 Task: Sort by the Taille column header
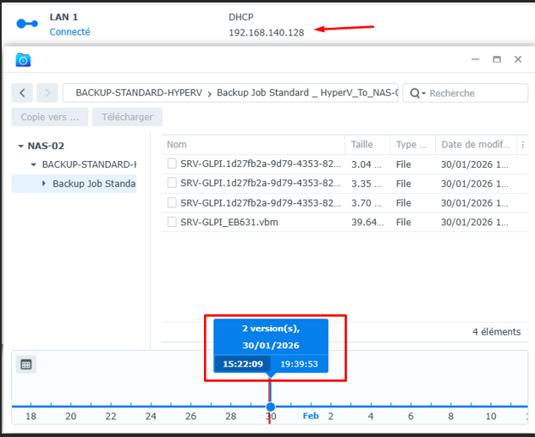[367, 145]
